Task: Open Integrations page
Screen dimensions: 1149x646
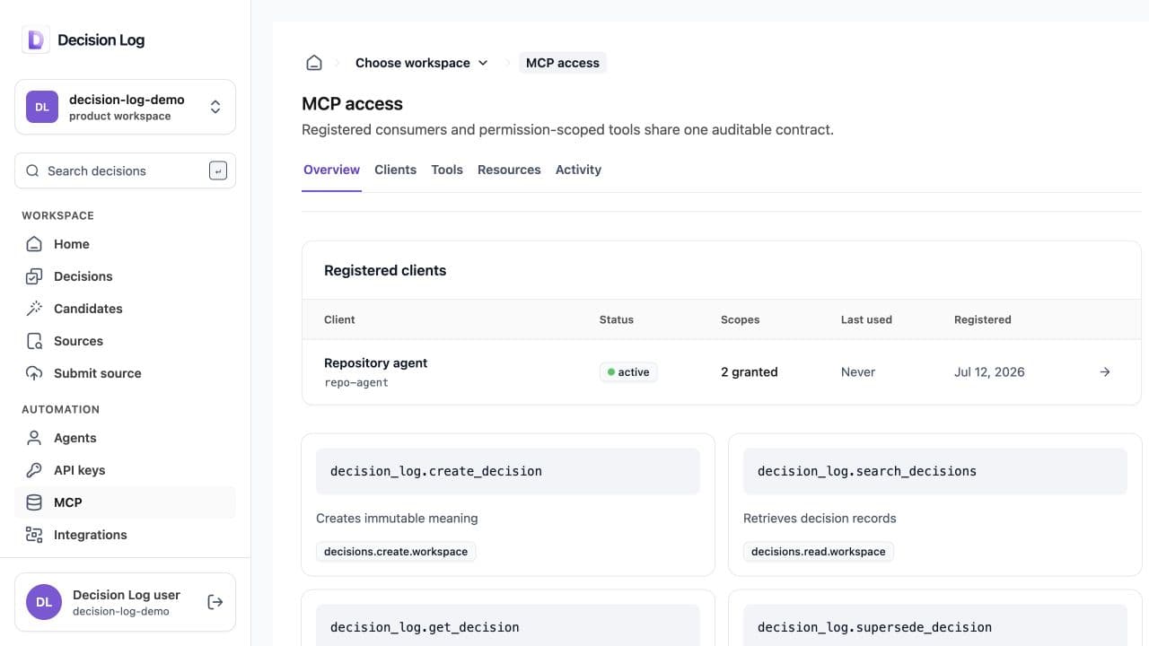Action: point(125,535)
